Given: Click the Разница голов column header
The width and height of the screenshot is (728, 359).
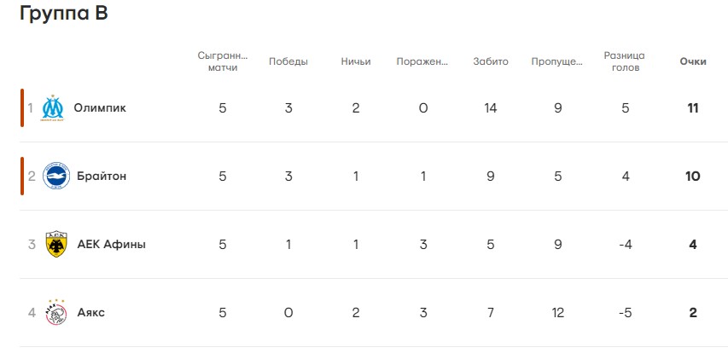Looking at the screenshot, I should click(x=625, y=61).
